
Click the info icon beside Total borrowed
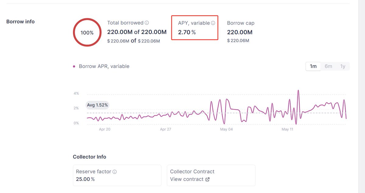[147, 23]
